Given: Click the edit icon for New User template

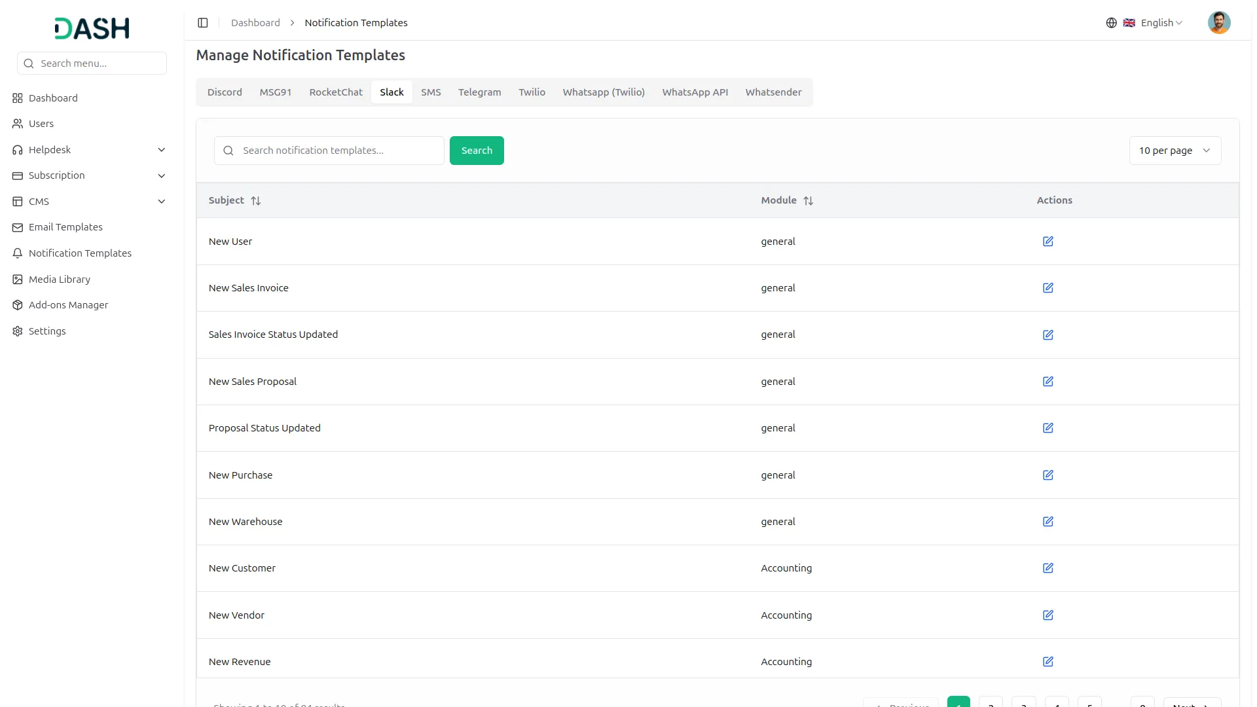Looking at the screenshot, I should [x=1048, y=242].
